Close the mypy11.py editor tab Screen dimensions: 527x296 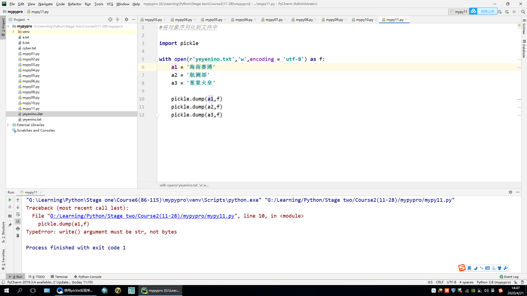(x=406, y=20)
